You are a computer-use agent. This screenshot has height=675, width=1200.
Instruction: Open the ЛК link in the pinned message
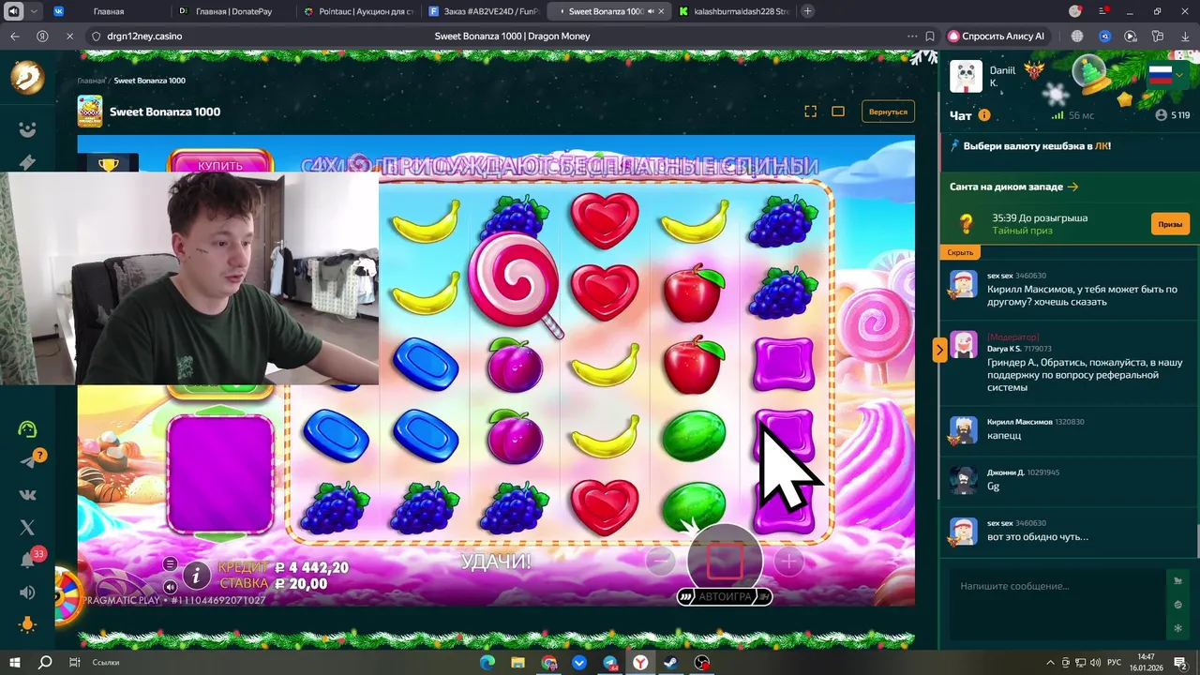point(1101,146)
